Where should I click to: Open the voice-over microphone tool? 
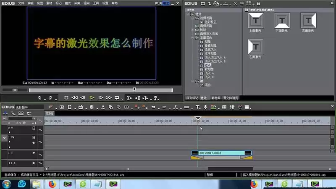point(205,107)
